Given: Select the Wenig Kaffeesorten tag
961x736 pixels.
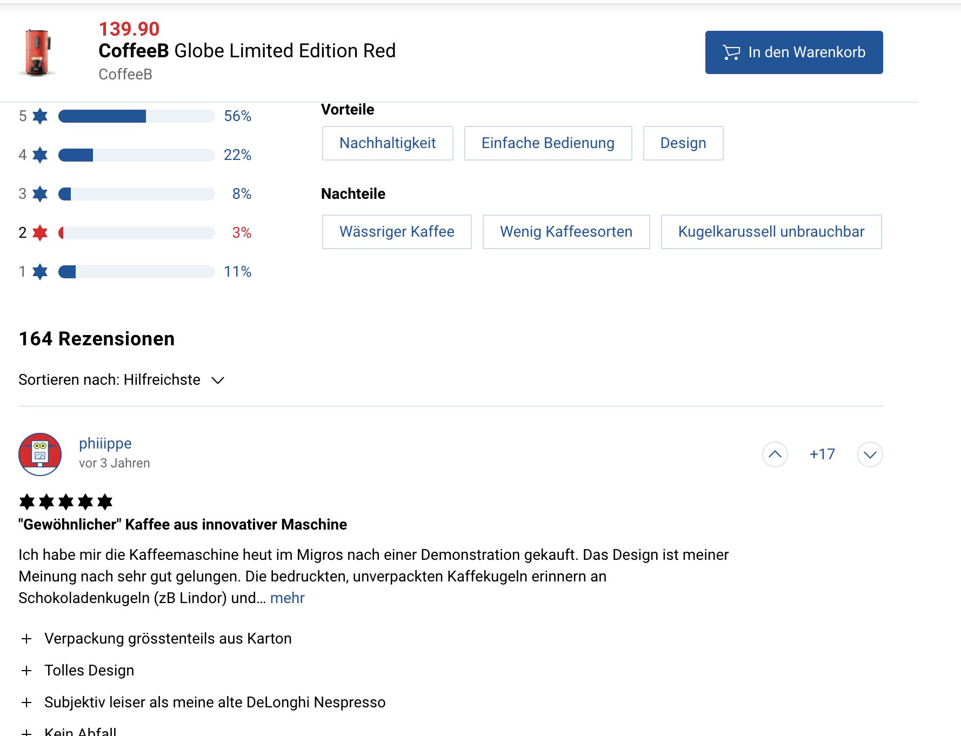Looking at the screenshot, I should tap(566, 232).
